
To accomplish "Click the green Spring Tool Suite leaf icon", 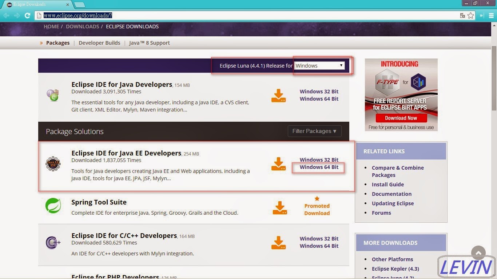I will [x=53, y=206].
